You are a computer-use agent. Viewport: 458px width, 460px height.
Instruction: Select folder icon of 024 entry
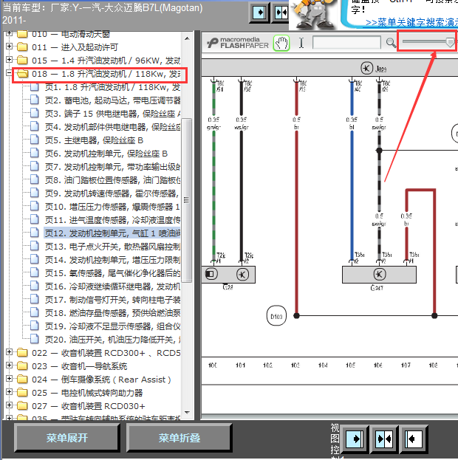coord(22,379)
